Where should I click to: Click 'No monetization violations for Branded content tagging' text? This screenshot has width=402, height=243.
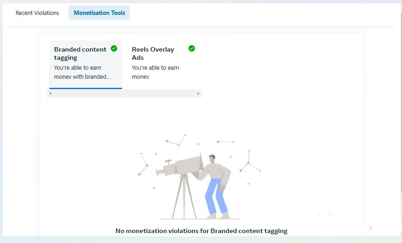click(x=201, y=231)
